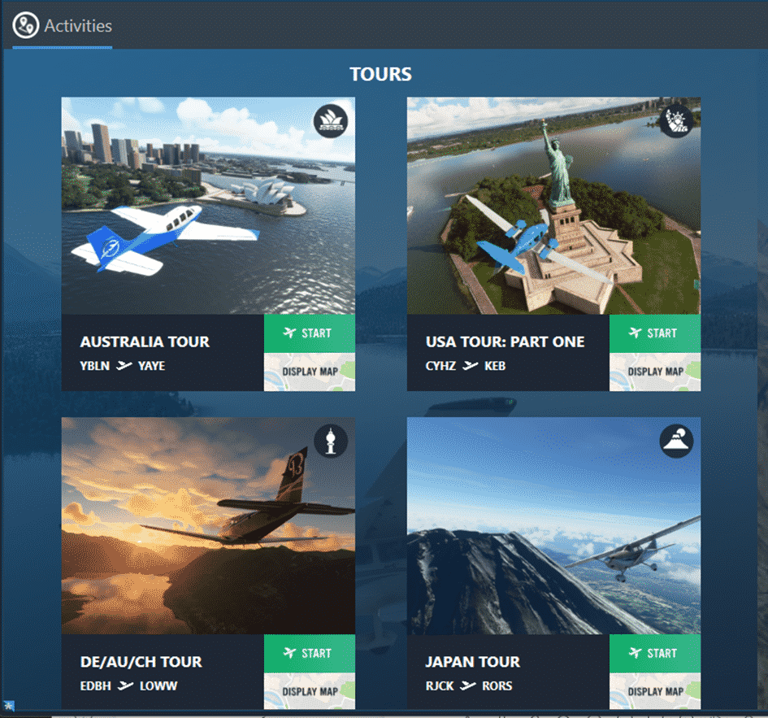Open the Japan Tour mountain image
Image resolution: width=768 pixels, height=718 pixels.
554,526
